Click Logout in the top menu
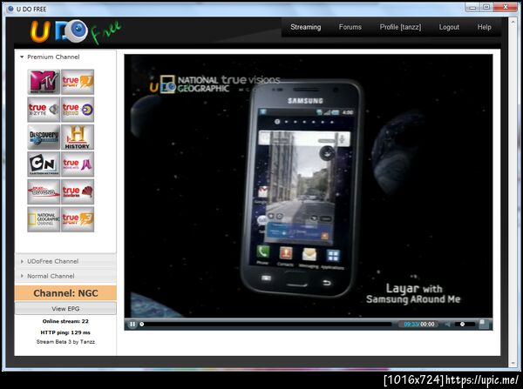523x389 pixels. (x=449, y=27)
